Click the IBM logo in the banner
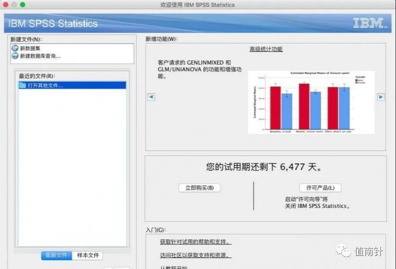This screenshot has height=269, width=396. (x=370, y=23)
